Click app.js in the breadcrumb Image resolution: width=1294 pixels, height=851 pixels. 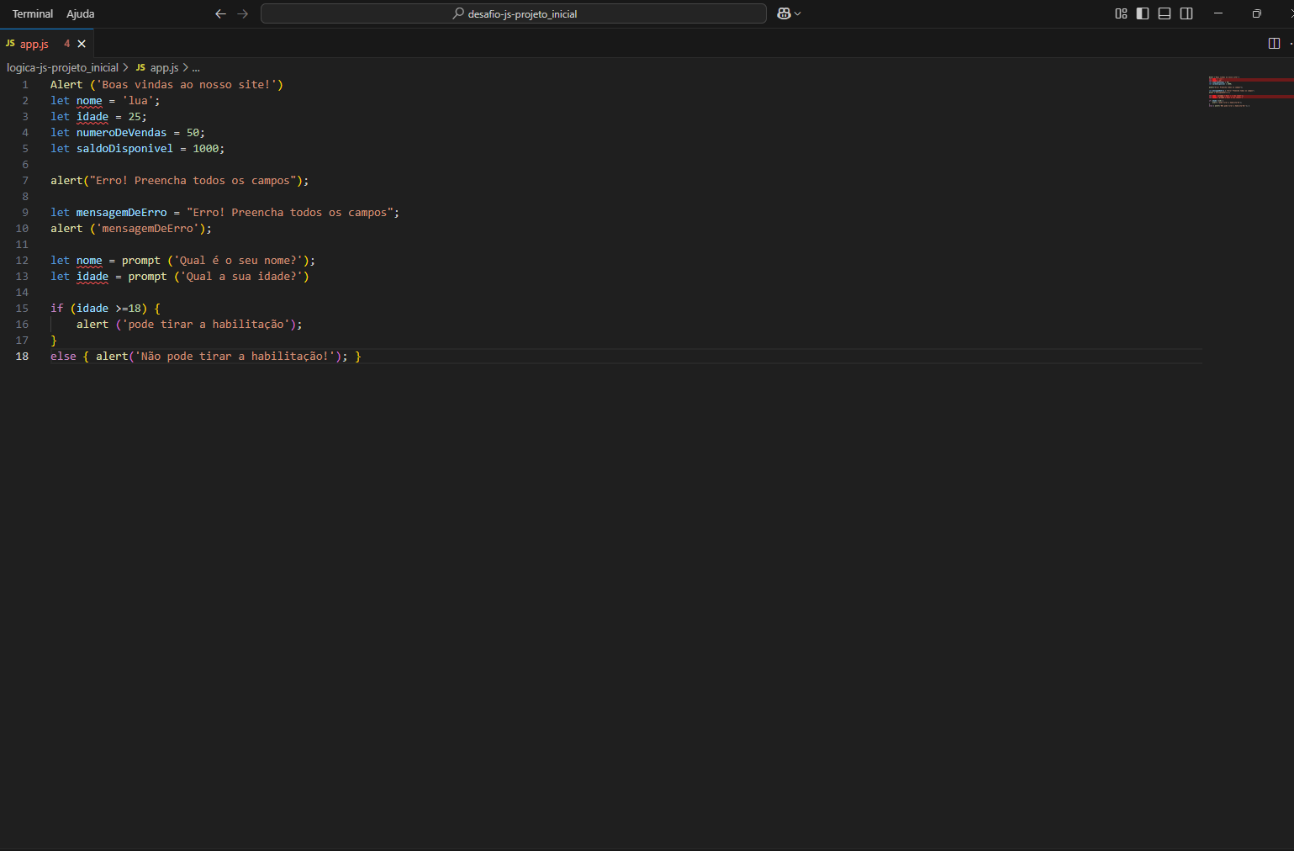[164, 67]
